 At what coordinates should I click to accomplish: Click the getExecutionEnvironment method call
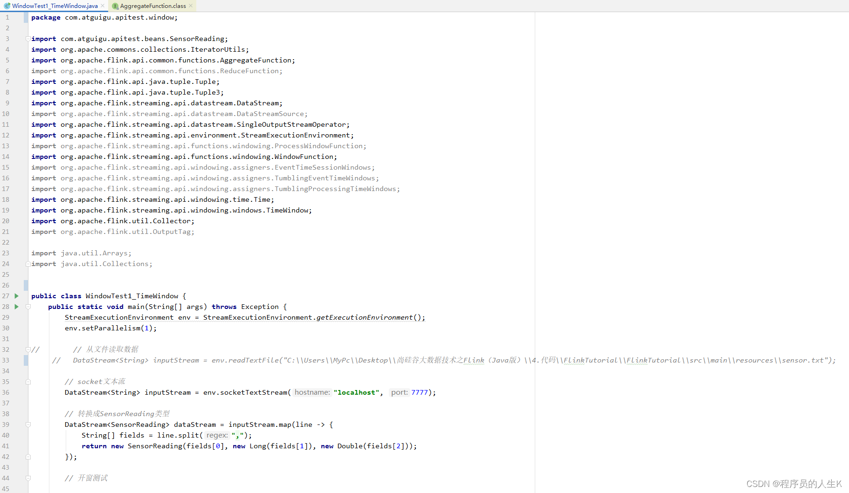point(365,317)
